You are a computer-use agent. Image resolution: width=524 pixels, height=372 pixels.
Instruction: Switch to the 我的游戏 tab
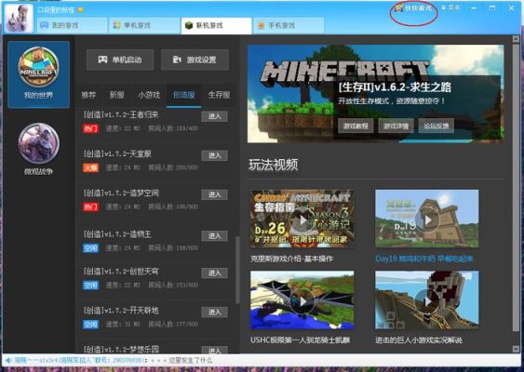click(73, 25)
